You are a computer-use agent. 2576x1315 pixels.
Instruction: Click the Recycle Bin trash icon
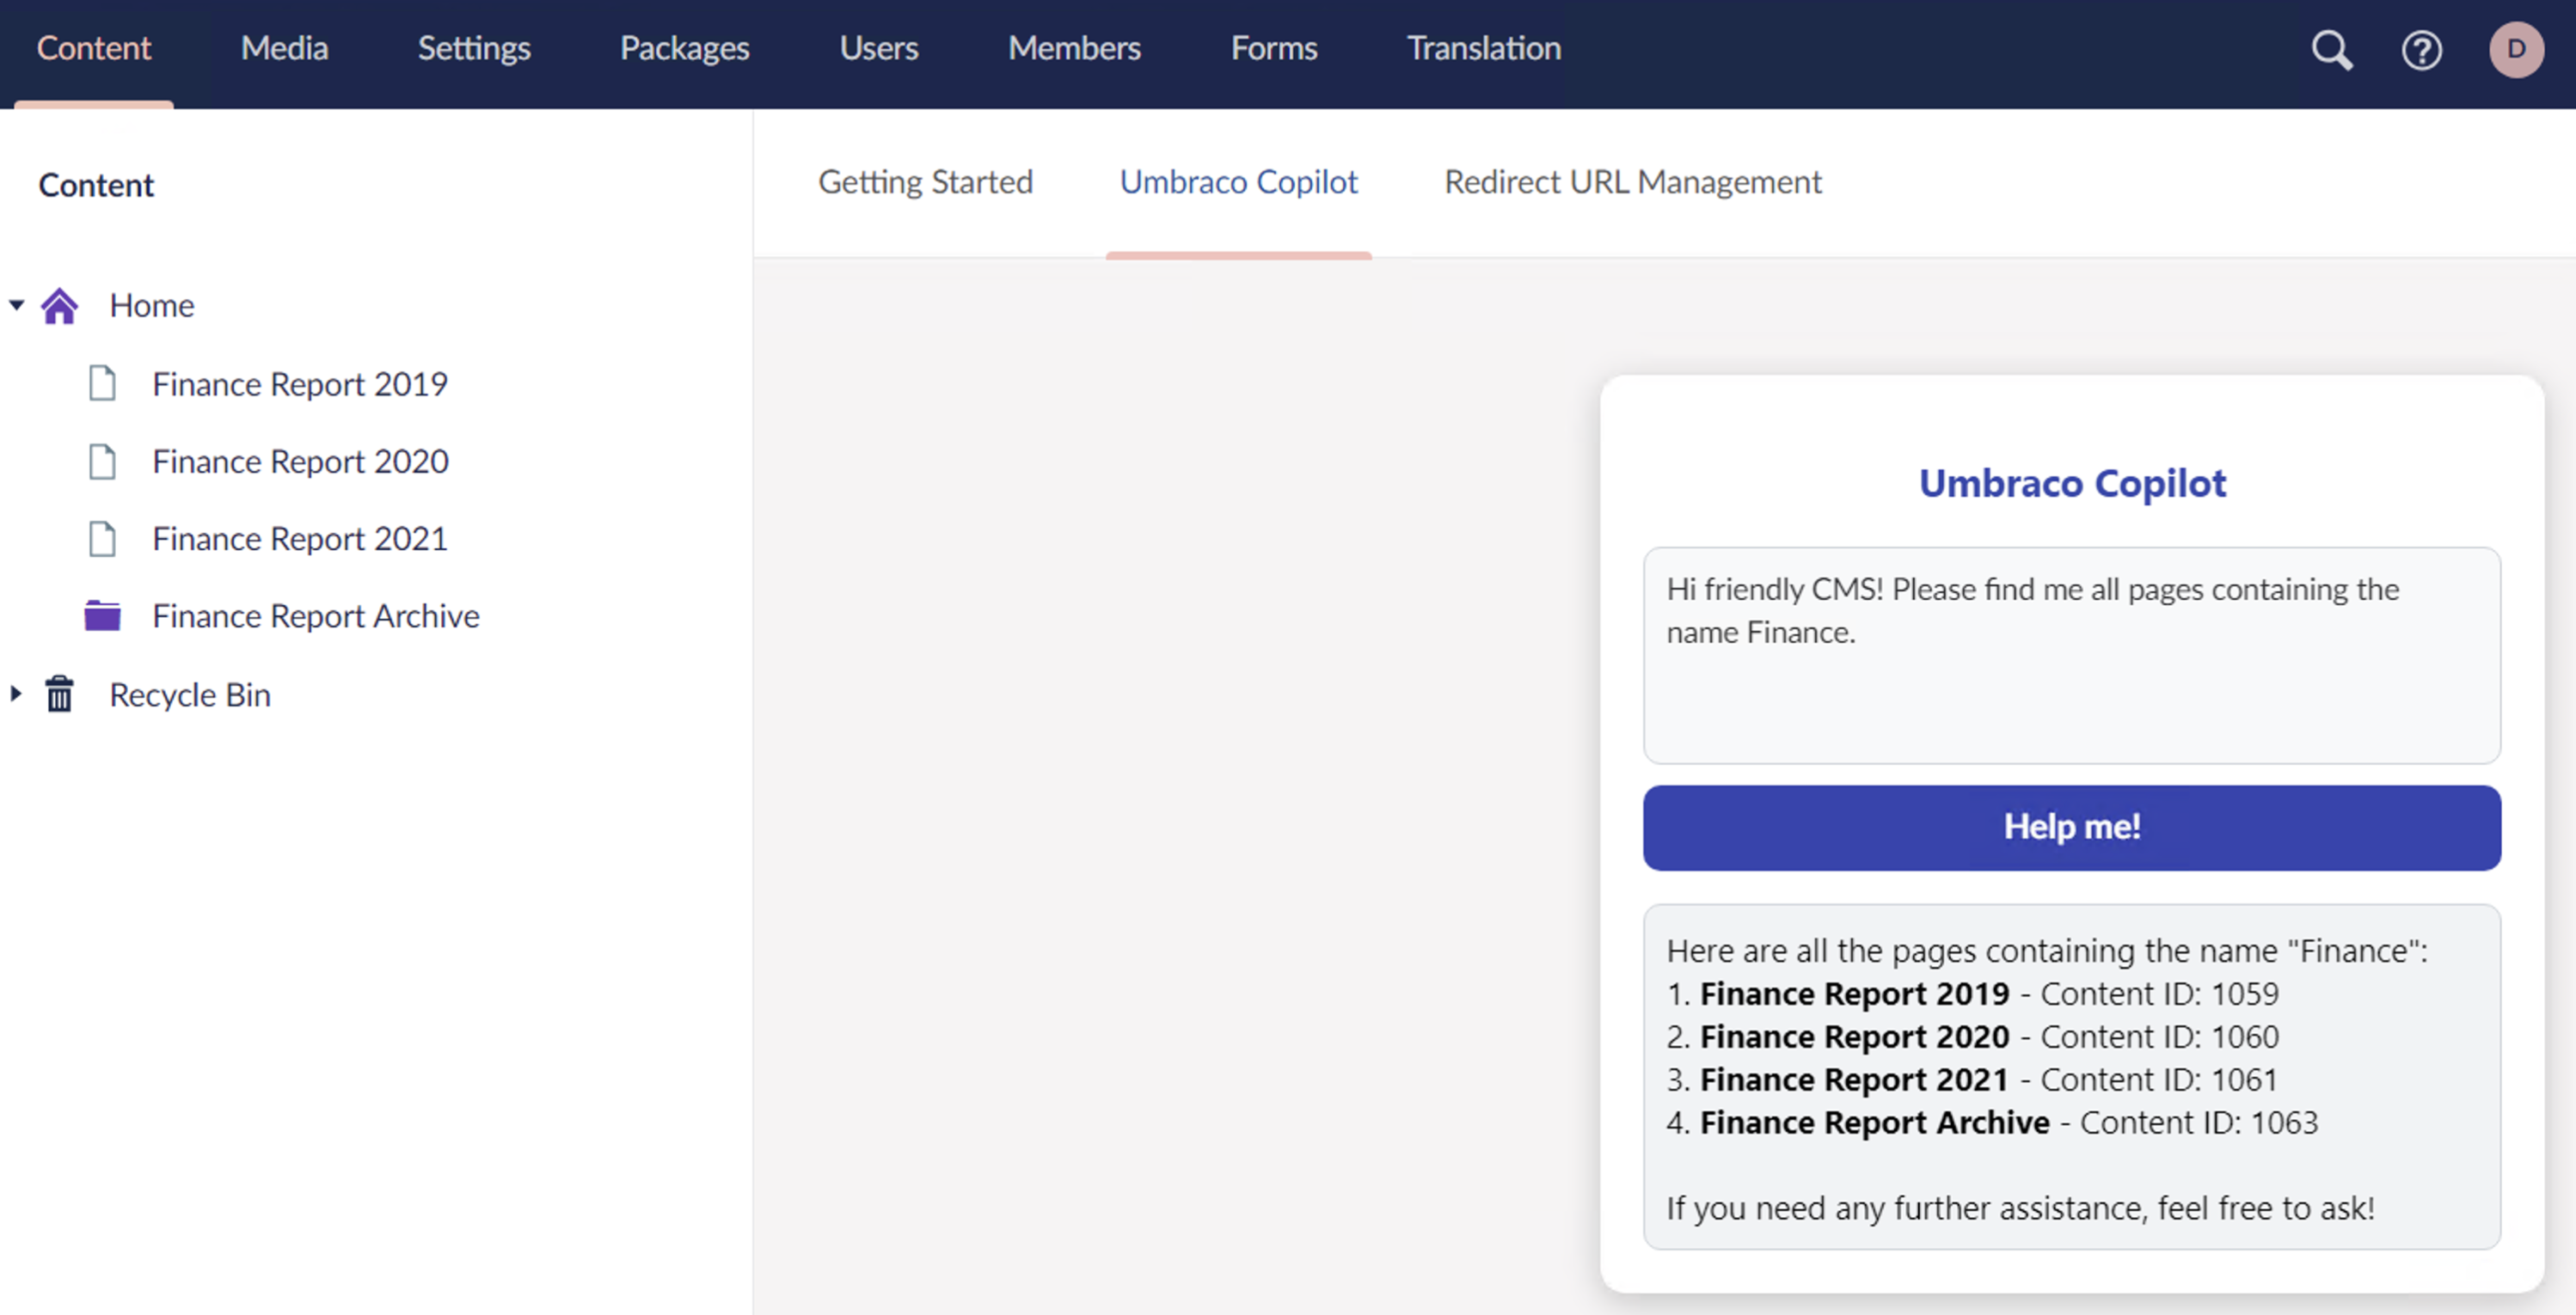(x=59, y=694)
